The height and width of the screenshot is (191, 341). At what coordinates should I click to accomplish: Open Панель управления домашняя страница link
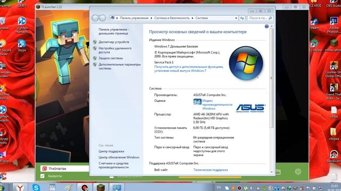(113, 31)
